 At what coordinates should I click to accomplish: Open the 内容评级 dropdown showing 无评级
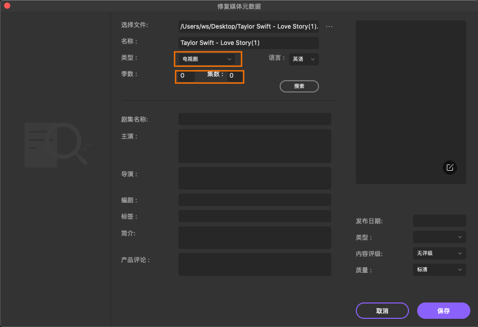pos(439,253)
